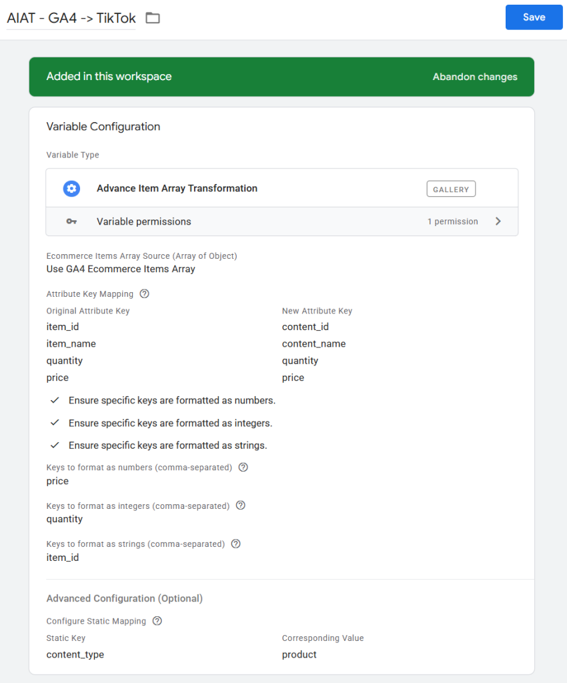Toggle the formatted as strings checkmark
This screenshot has width=567, height=683.
tap(55, 445)
